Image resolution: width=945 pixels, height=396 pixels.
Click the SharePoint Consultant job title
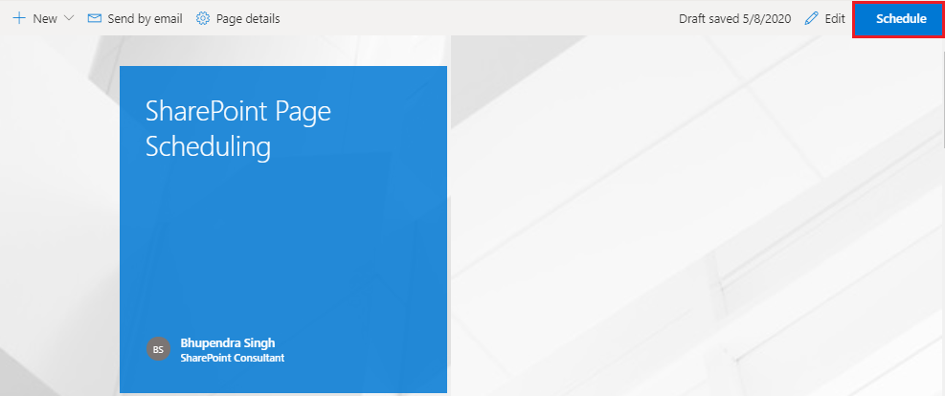pos(232,358)
